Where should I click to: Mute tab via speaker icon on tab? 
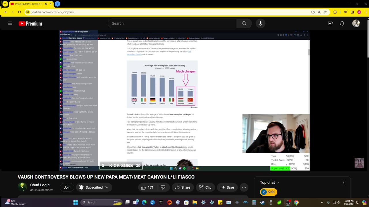[x=46, y=4]
